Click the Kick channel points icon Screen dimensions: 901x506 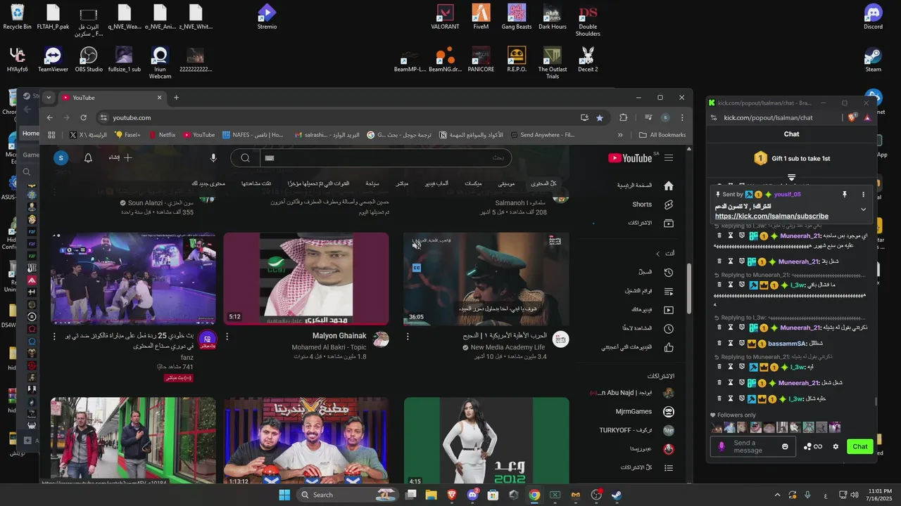(813, 446)
